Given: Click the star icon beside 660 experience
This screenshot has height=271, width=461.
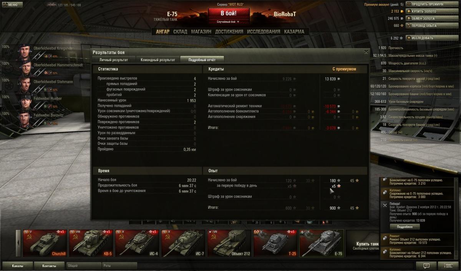Looking at the screenshot, I should tap(402, 26).
